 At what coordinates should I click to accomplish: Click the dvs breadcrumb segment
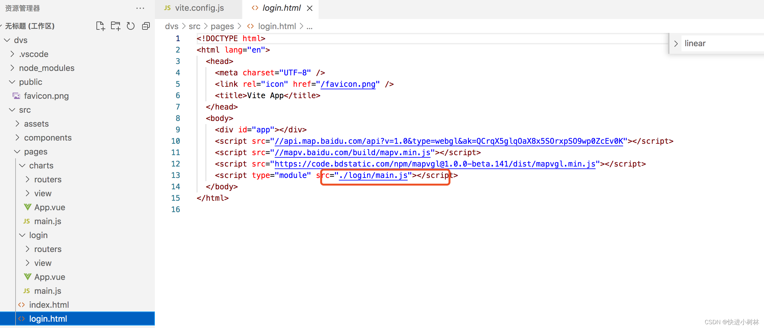tap(172, 26)
